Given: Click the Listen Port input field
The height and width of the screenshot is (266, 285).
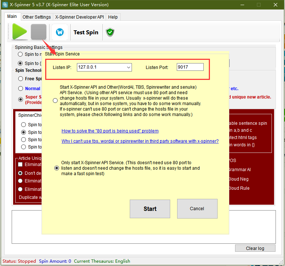Looking at the screenshot, I should click(190, 67).
